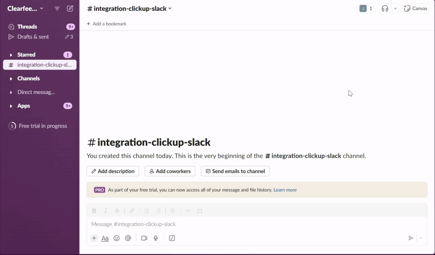Open the sidebar filter icon
Screen dimensions: 435x255
[57, 9]
